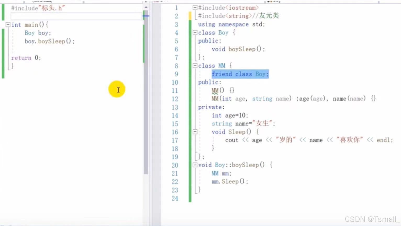Click 'public:' on line 10

pos(210,82)
